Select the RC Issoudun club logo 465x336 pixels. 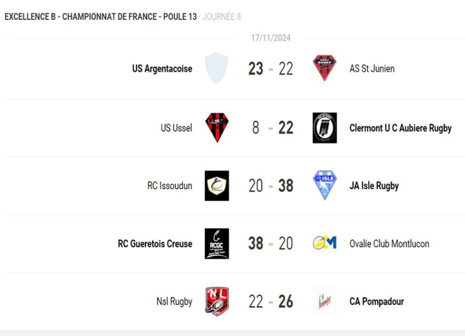pyautogui.click(x=216, y=186)
